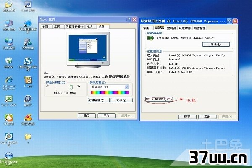252x168 pixels.
Task: Close the Intel adapter dialog with X
Action: [235, 21]
